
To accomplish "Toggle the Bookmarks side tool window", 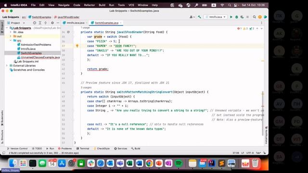I will [2, 118].
